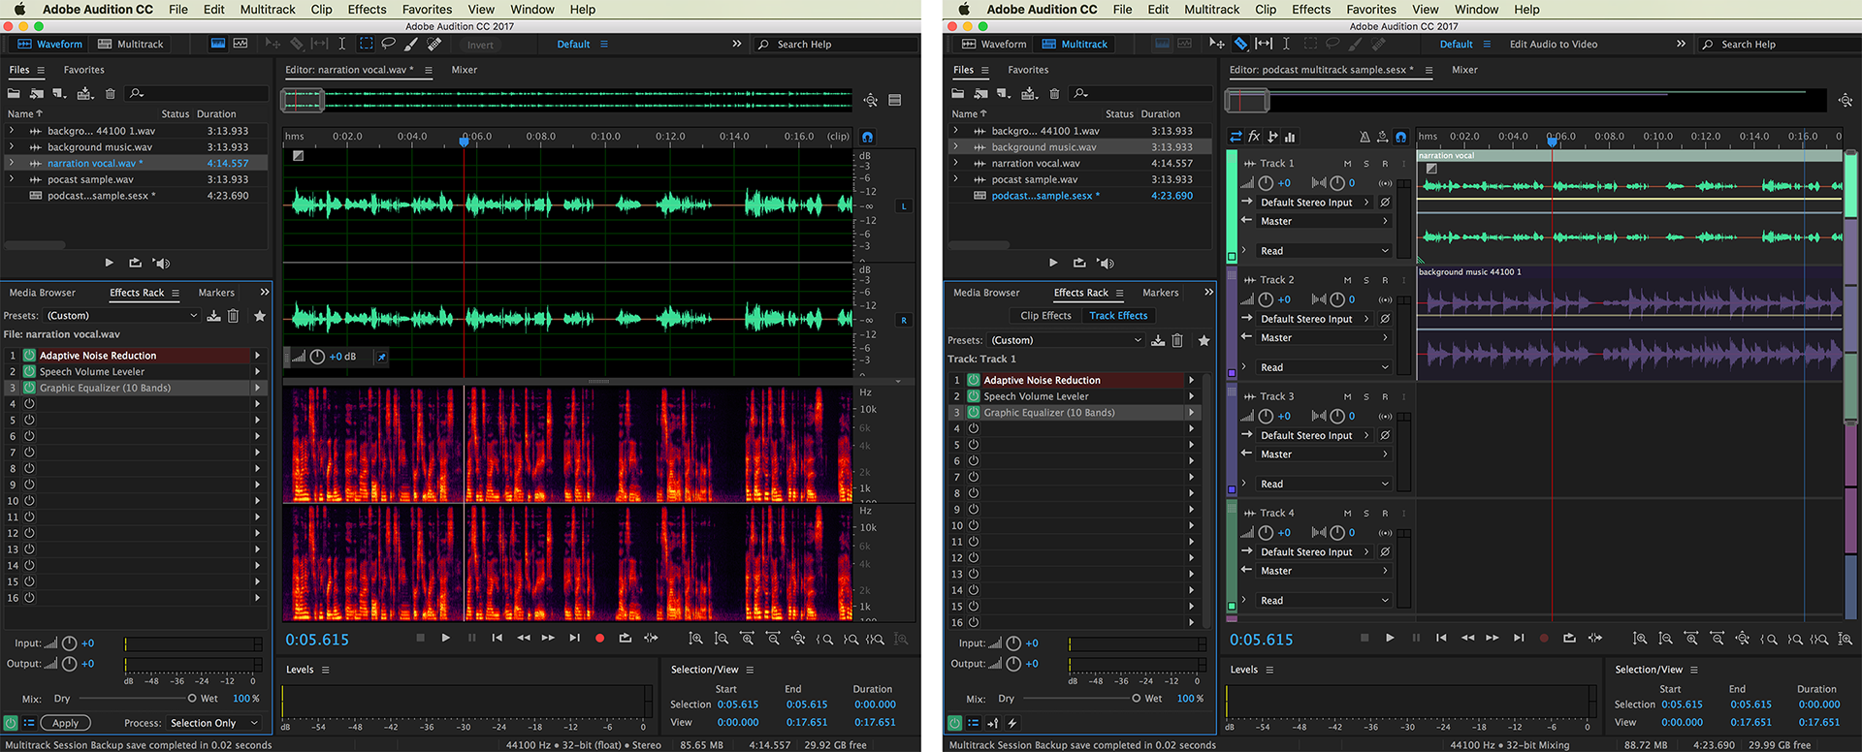Viewport: 1862px width, 752px height.
Task: Switch to Clip Effects tab in right rack
Action: pyautogui.click(x=1045, y=315)
